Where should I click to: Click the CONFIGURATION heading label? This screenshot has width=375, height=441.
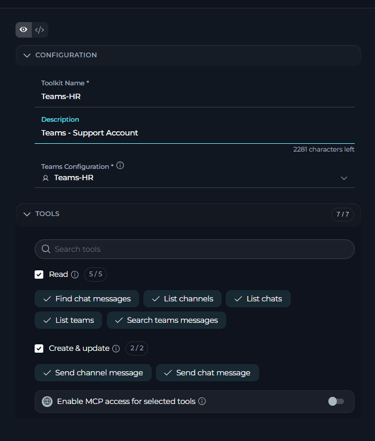66,55
